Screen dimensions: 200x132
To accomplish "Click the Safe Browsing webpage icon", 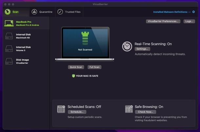I will click(x=129, y=109).
